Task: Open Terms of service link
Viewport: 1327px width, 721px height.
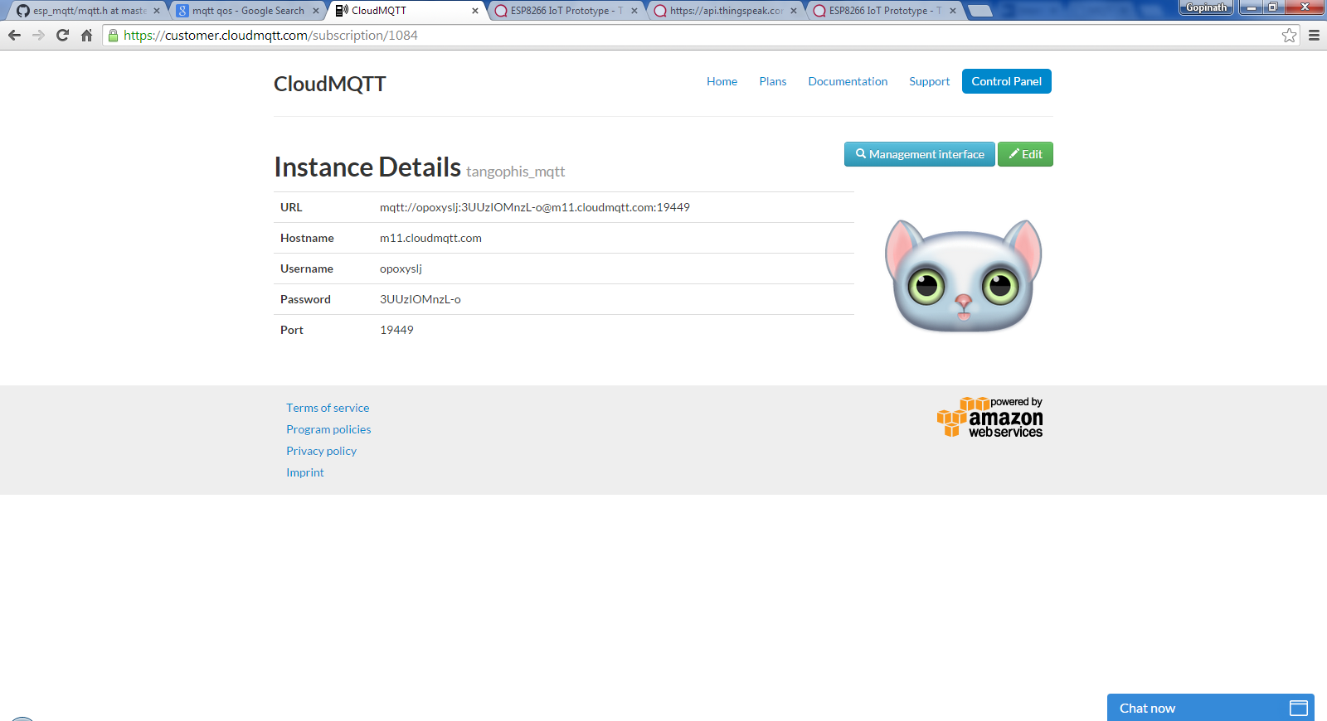Action: tap(328, 408)
